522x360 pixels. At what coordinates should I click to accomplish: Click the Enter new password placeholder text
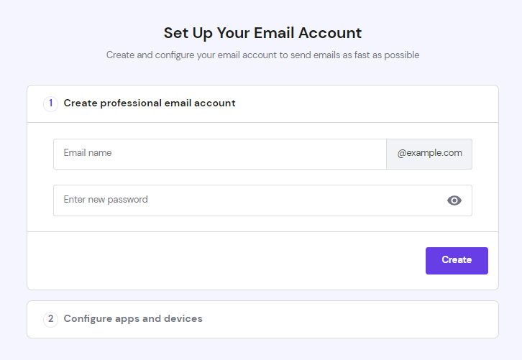pyautogui.click(x=106, y=199)
